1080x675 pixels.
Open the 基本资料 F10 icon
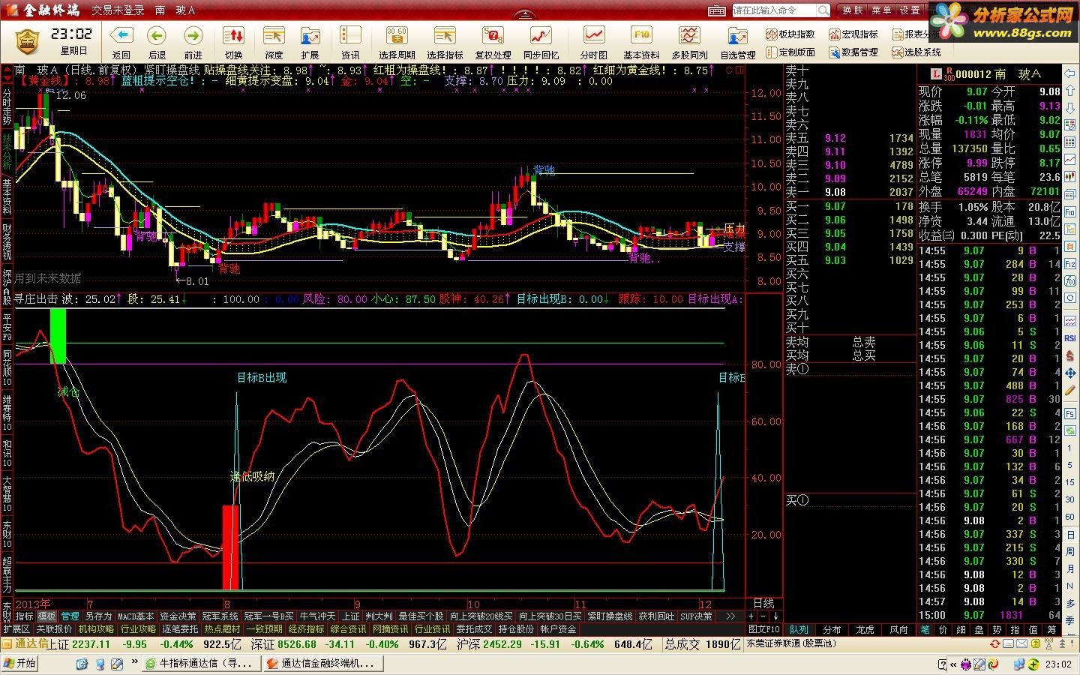tap(641, 42)
